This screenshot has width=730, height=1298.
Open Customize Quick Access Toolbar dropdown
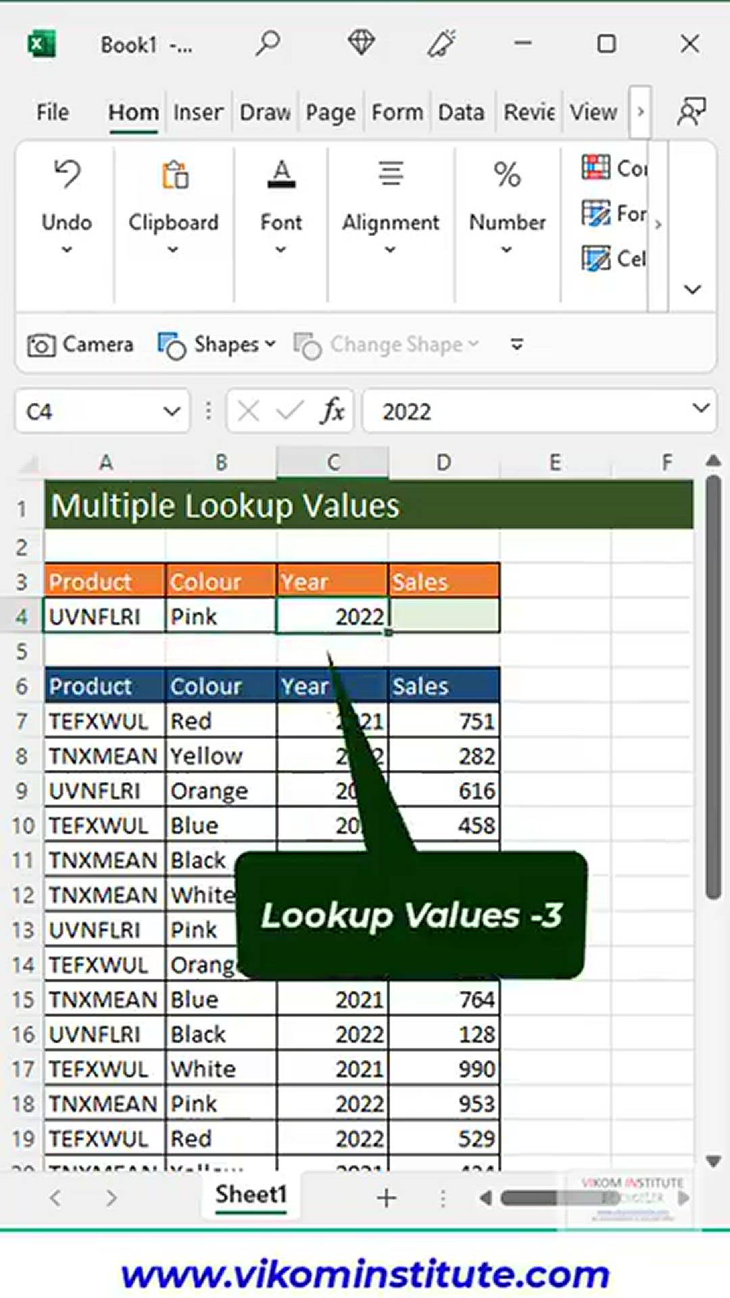517,345
